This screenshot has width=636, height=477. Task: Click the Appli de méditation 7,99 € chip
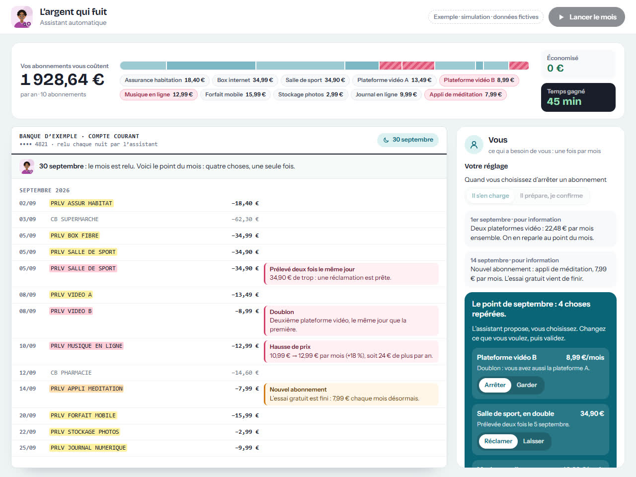coord(466,94)
